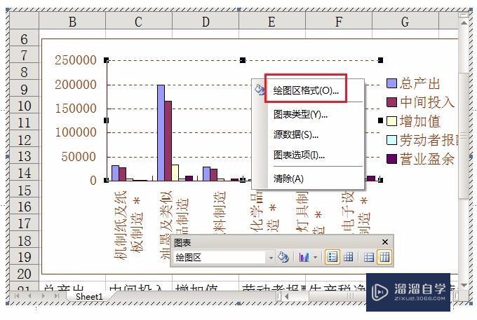Click the Chart Type icon in toolbar
Screen dimensions: 477x320
pyautogui.click(x=304, y=257)
